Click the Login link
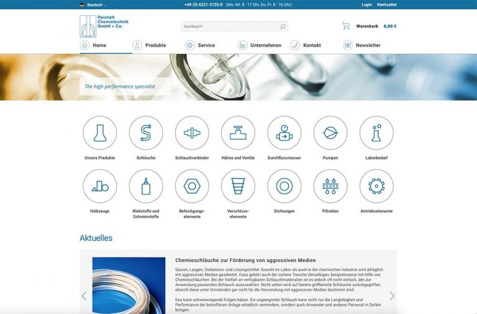The image size is (477, 314). point(366,4)
